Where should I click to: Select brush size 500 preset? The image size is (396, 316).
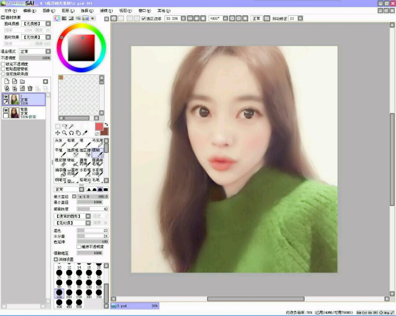pyautogui.click(x=79, y=303)
